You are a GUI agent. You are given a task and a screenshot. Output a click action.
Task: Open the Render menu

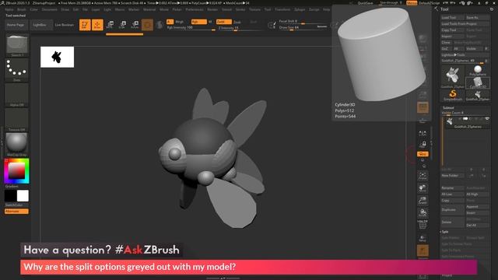tap(212, 9)
